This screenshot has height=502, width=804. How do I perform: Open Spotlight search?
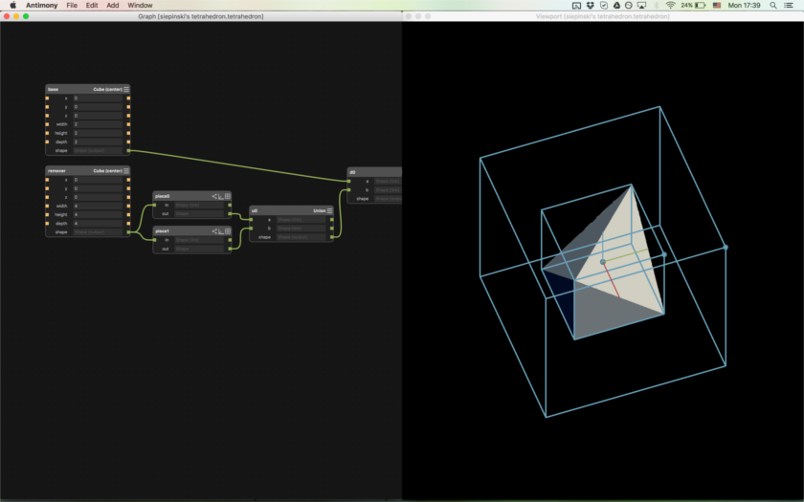(x=772, y=5)
